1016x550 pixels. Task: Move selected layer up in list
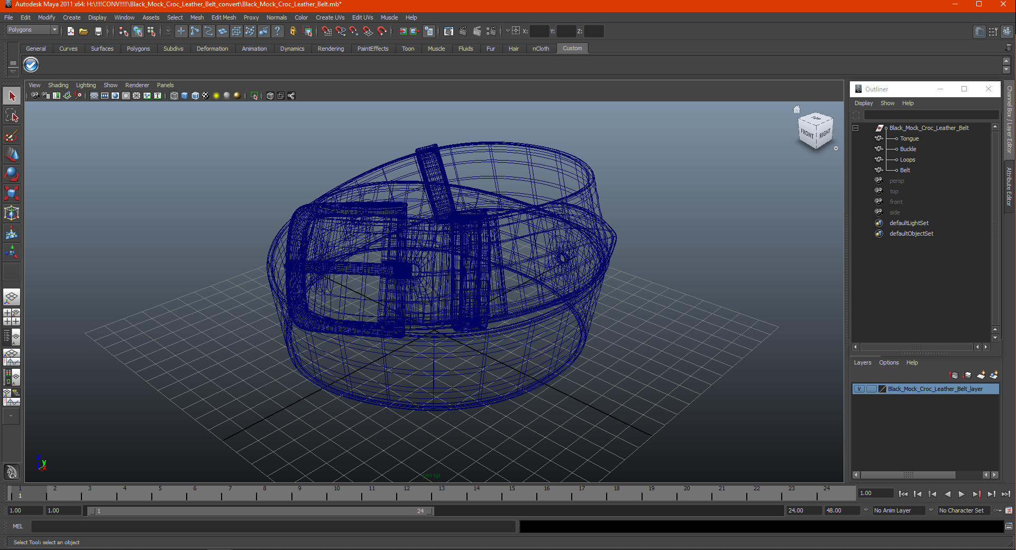click(954, 375)
